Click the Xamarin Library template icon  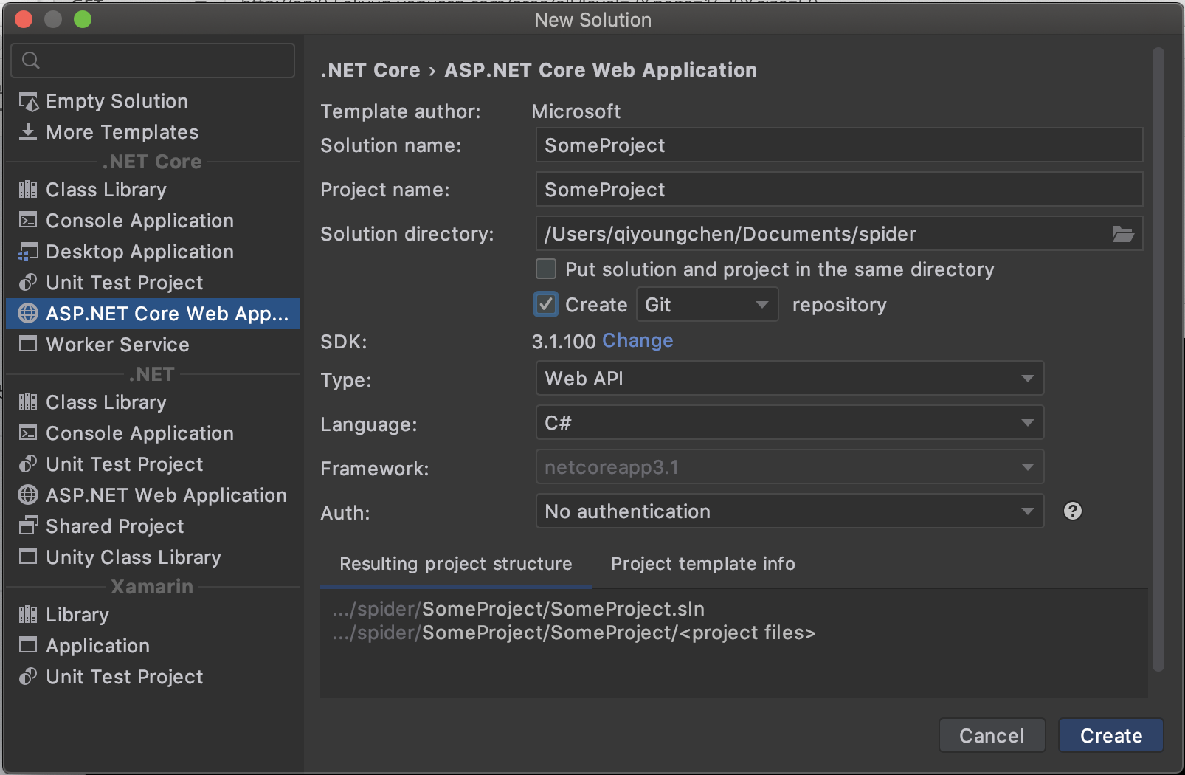coord(27,614)
